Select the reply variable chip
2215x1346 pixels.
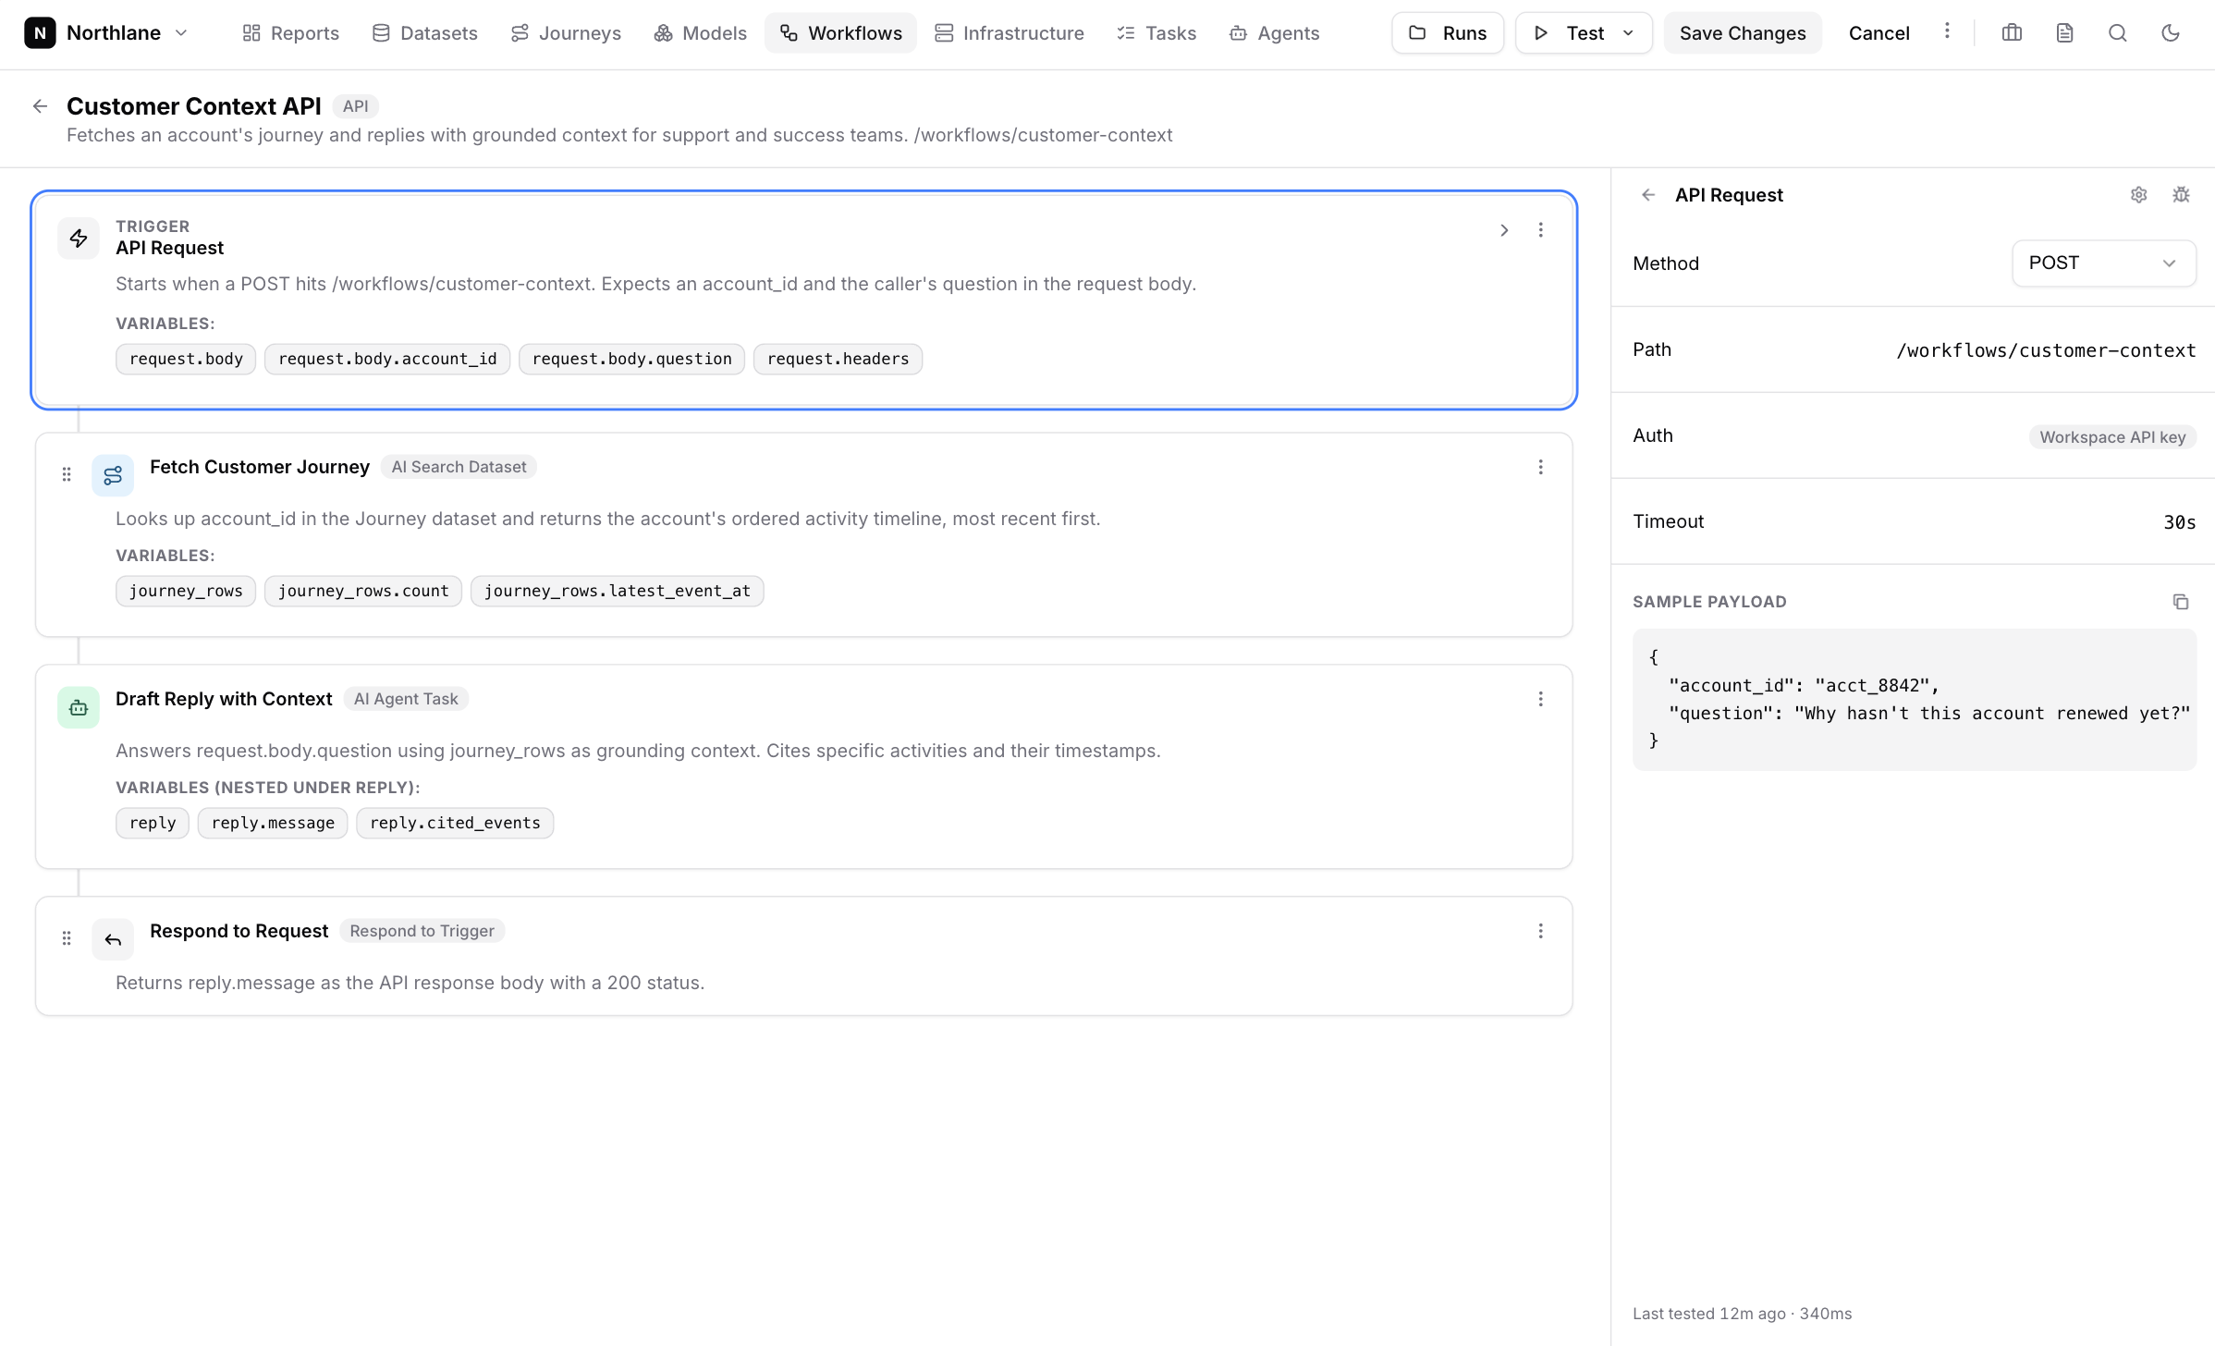(153, 823)
